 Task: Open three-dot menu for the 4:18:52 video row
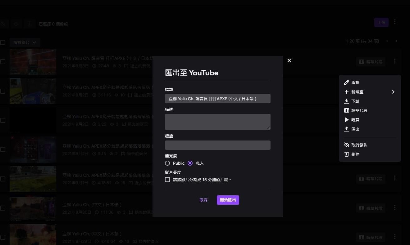(395, 178)
